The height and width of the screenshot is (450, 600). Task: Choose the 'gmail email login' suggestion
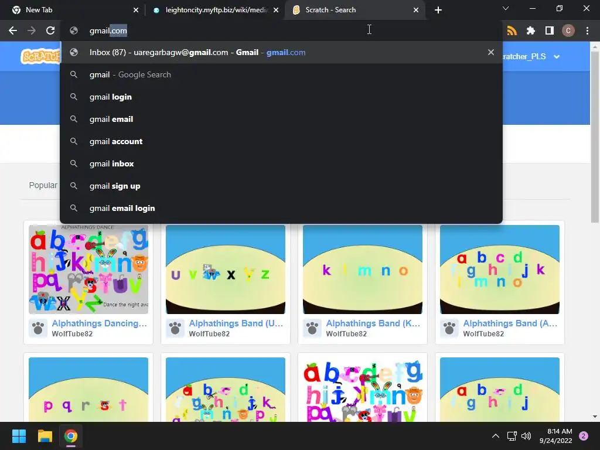pyautogui.click(x=281, y=208)
